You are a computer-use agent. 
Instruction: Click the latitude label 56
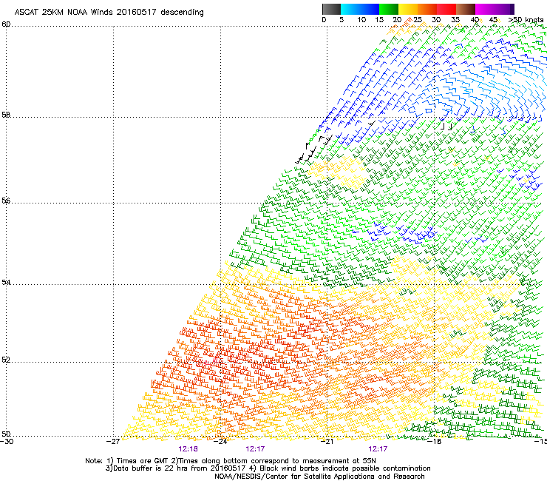pyautogui.click(x=6, y=201)
